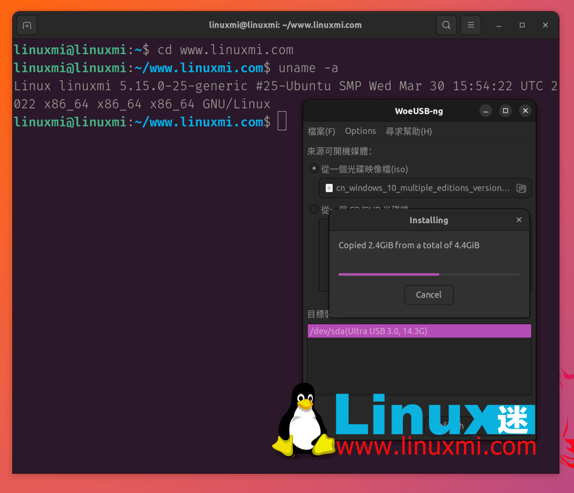Click the copy progress bar

pos(429,274)
